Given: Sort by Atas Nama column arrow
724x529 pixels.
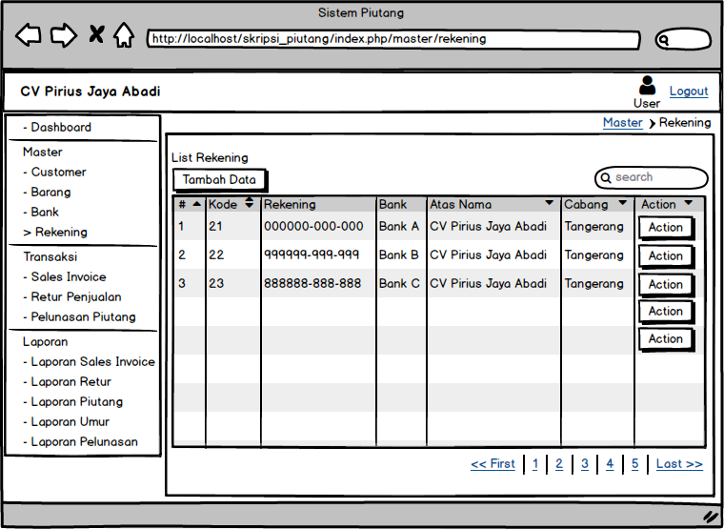Looking at the screenshot, I should click(549, 203).
